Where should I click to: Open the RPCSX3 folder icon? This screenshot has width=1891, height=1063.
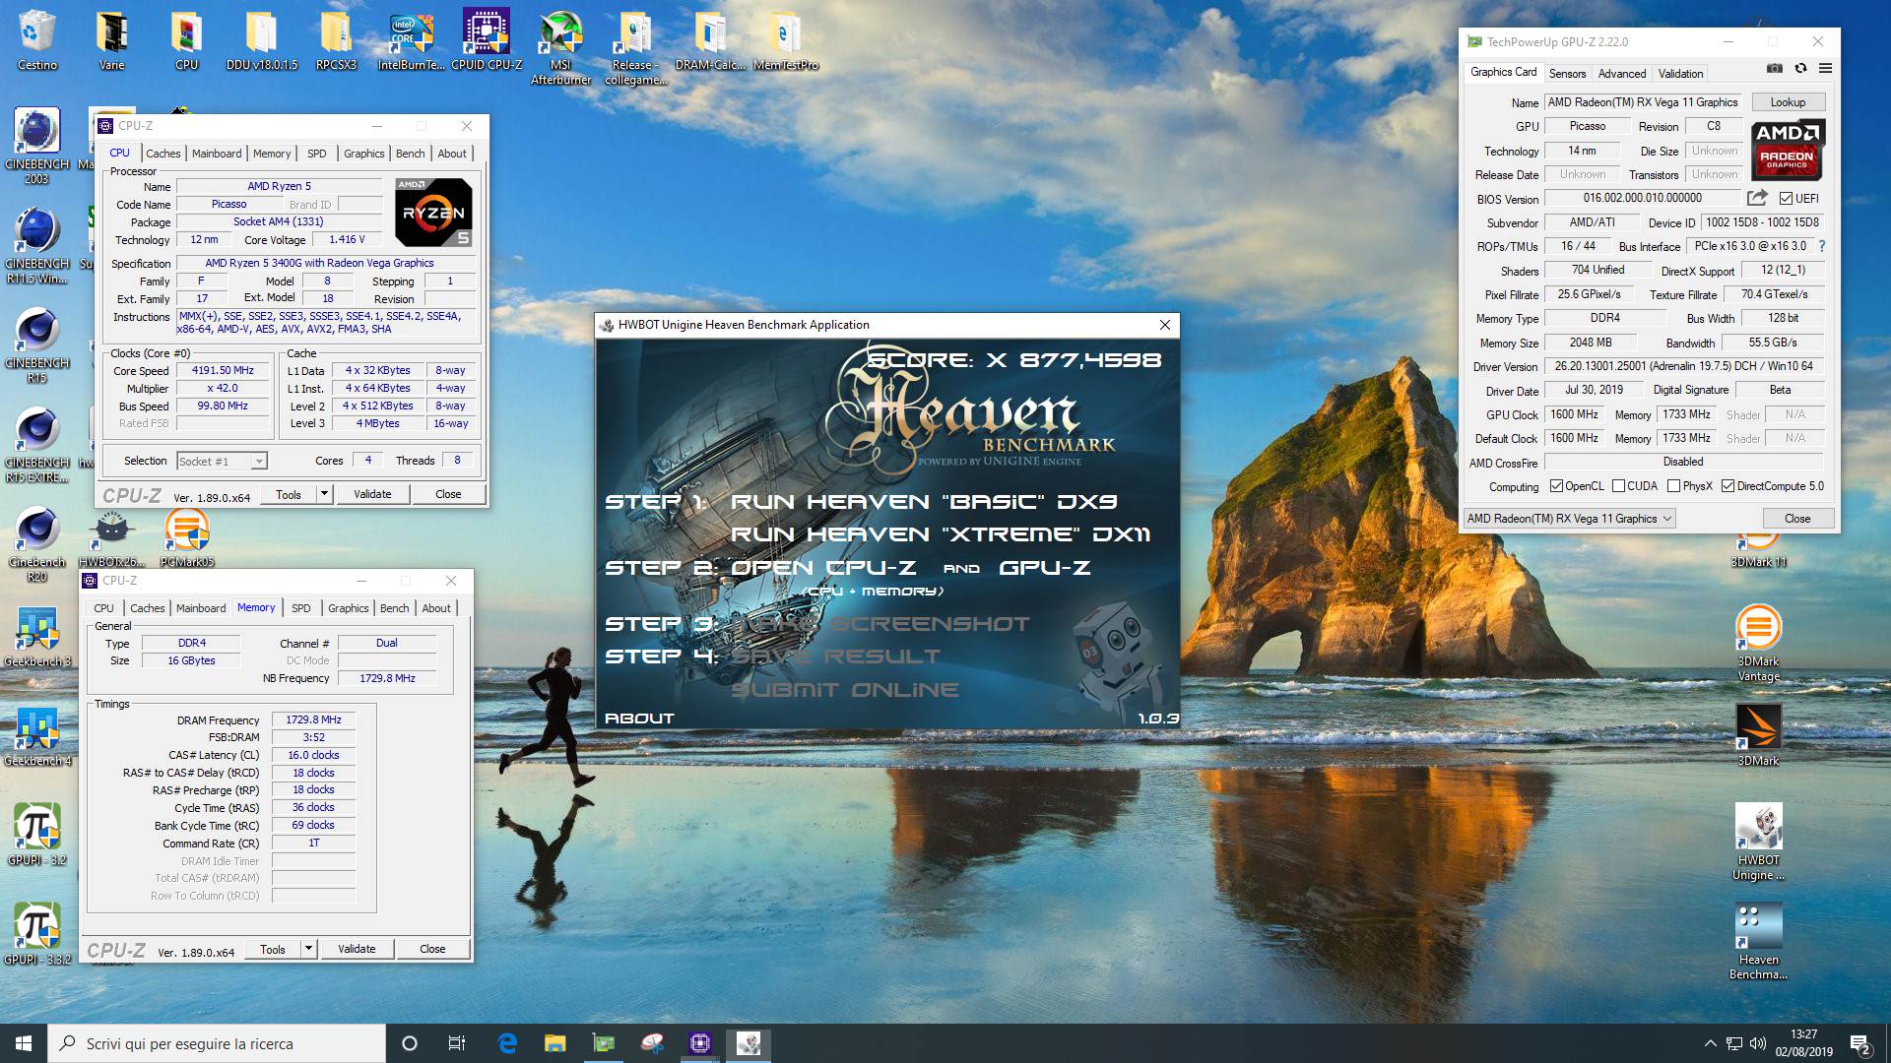coord(336,39)
